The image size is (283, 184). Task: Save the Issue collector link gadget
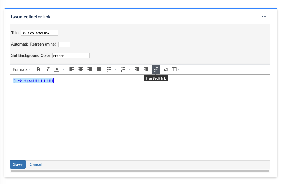tap(18, 164)
